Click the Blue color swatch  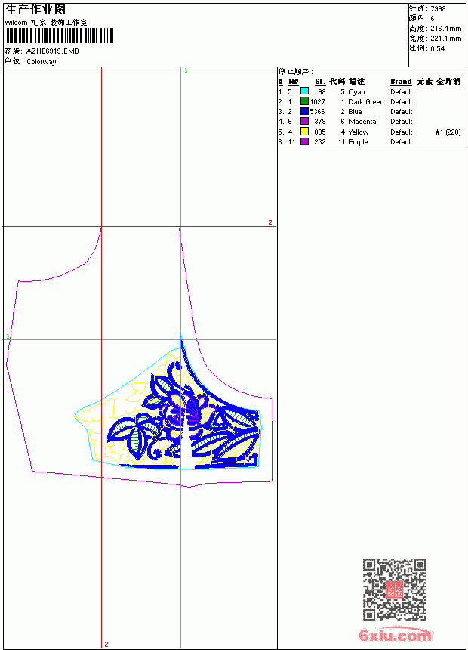point(304,111)
